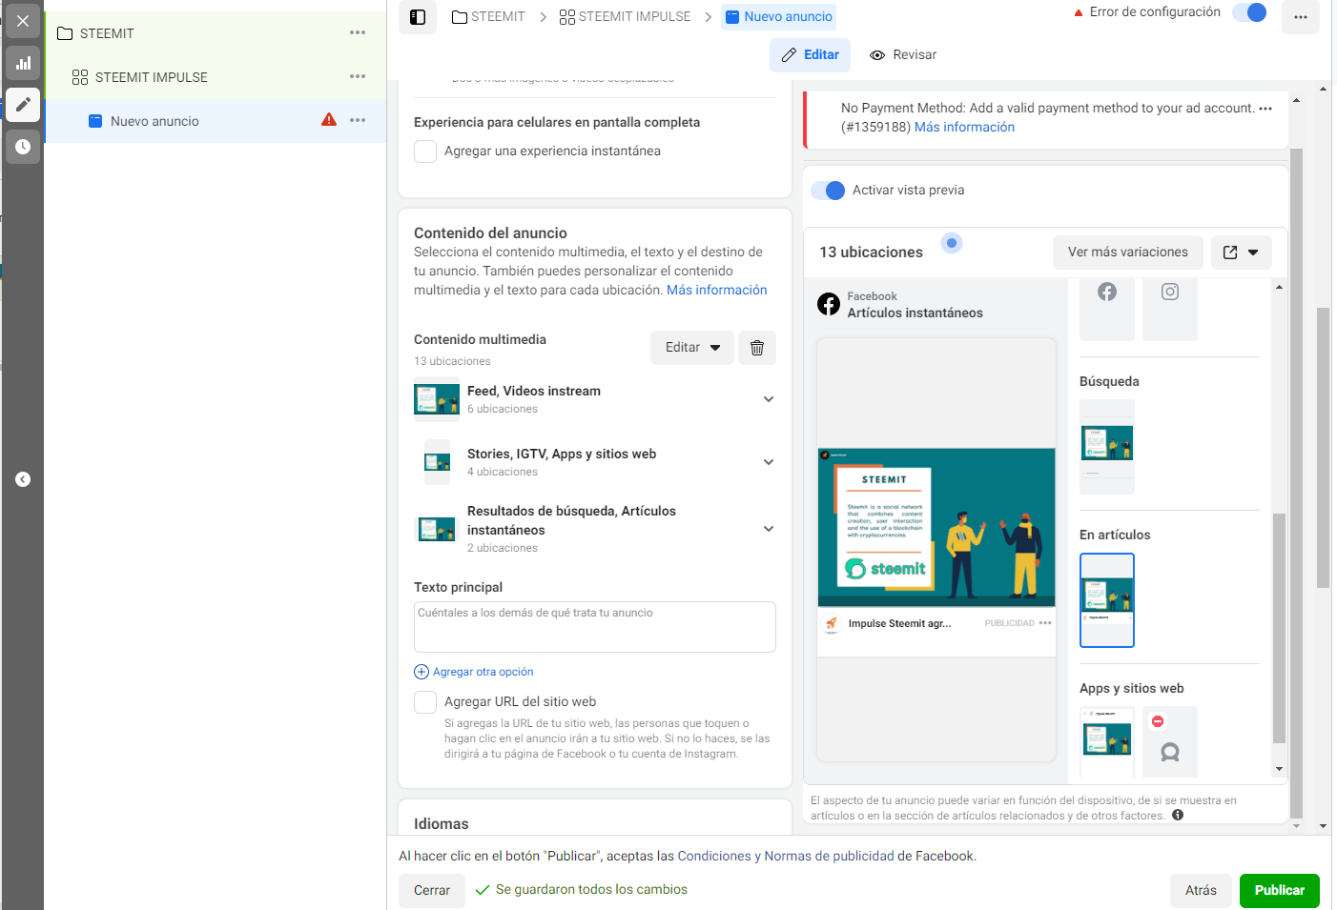Close the editing panel with the X icon
The height and width of the screenshot is (910, 1337).
pyautogui.click(x=23, y=21)
